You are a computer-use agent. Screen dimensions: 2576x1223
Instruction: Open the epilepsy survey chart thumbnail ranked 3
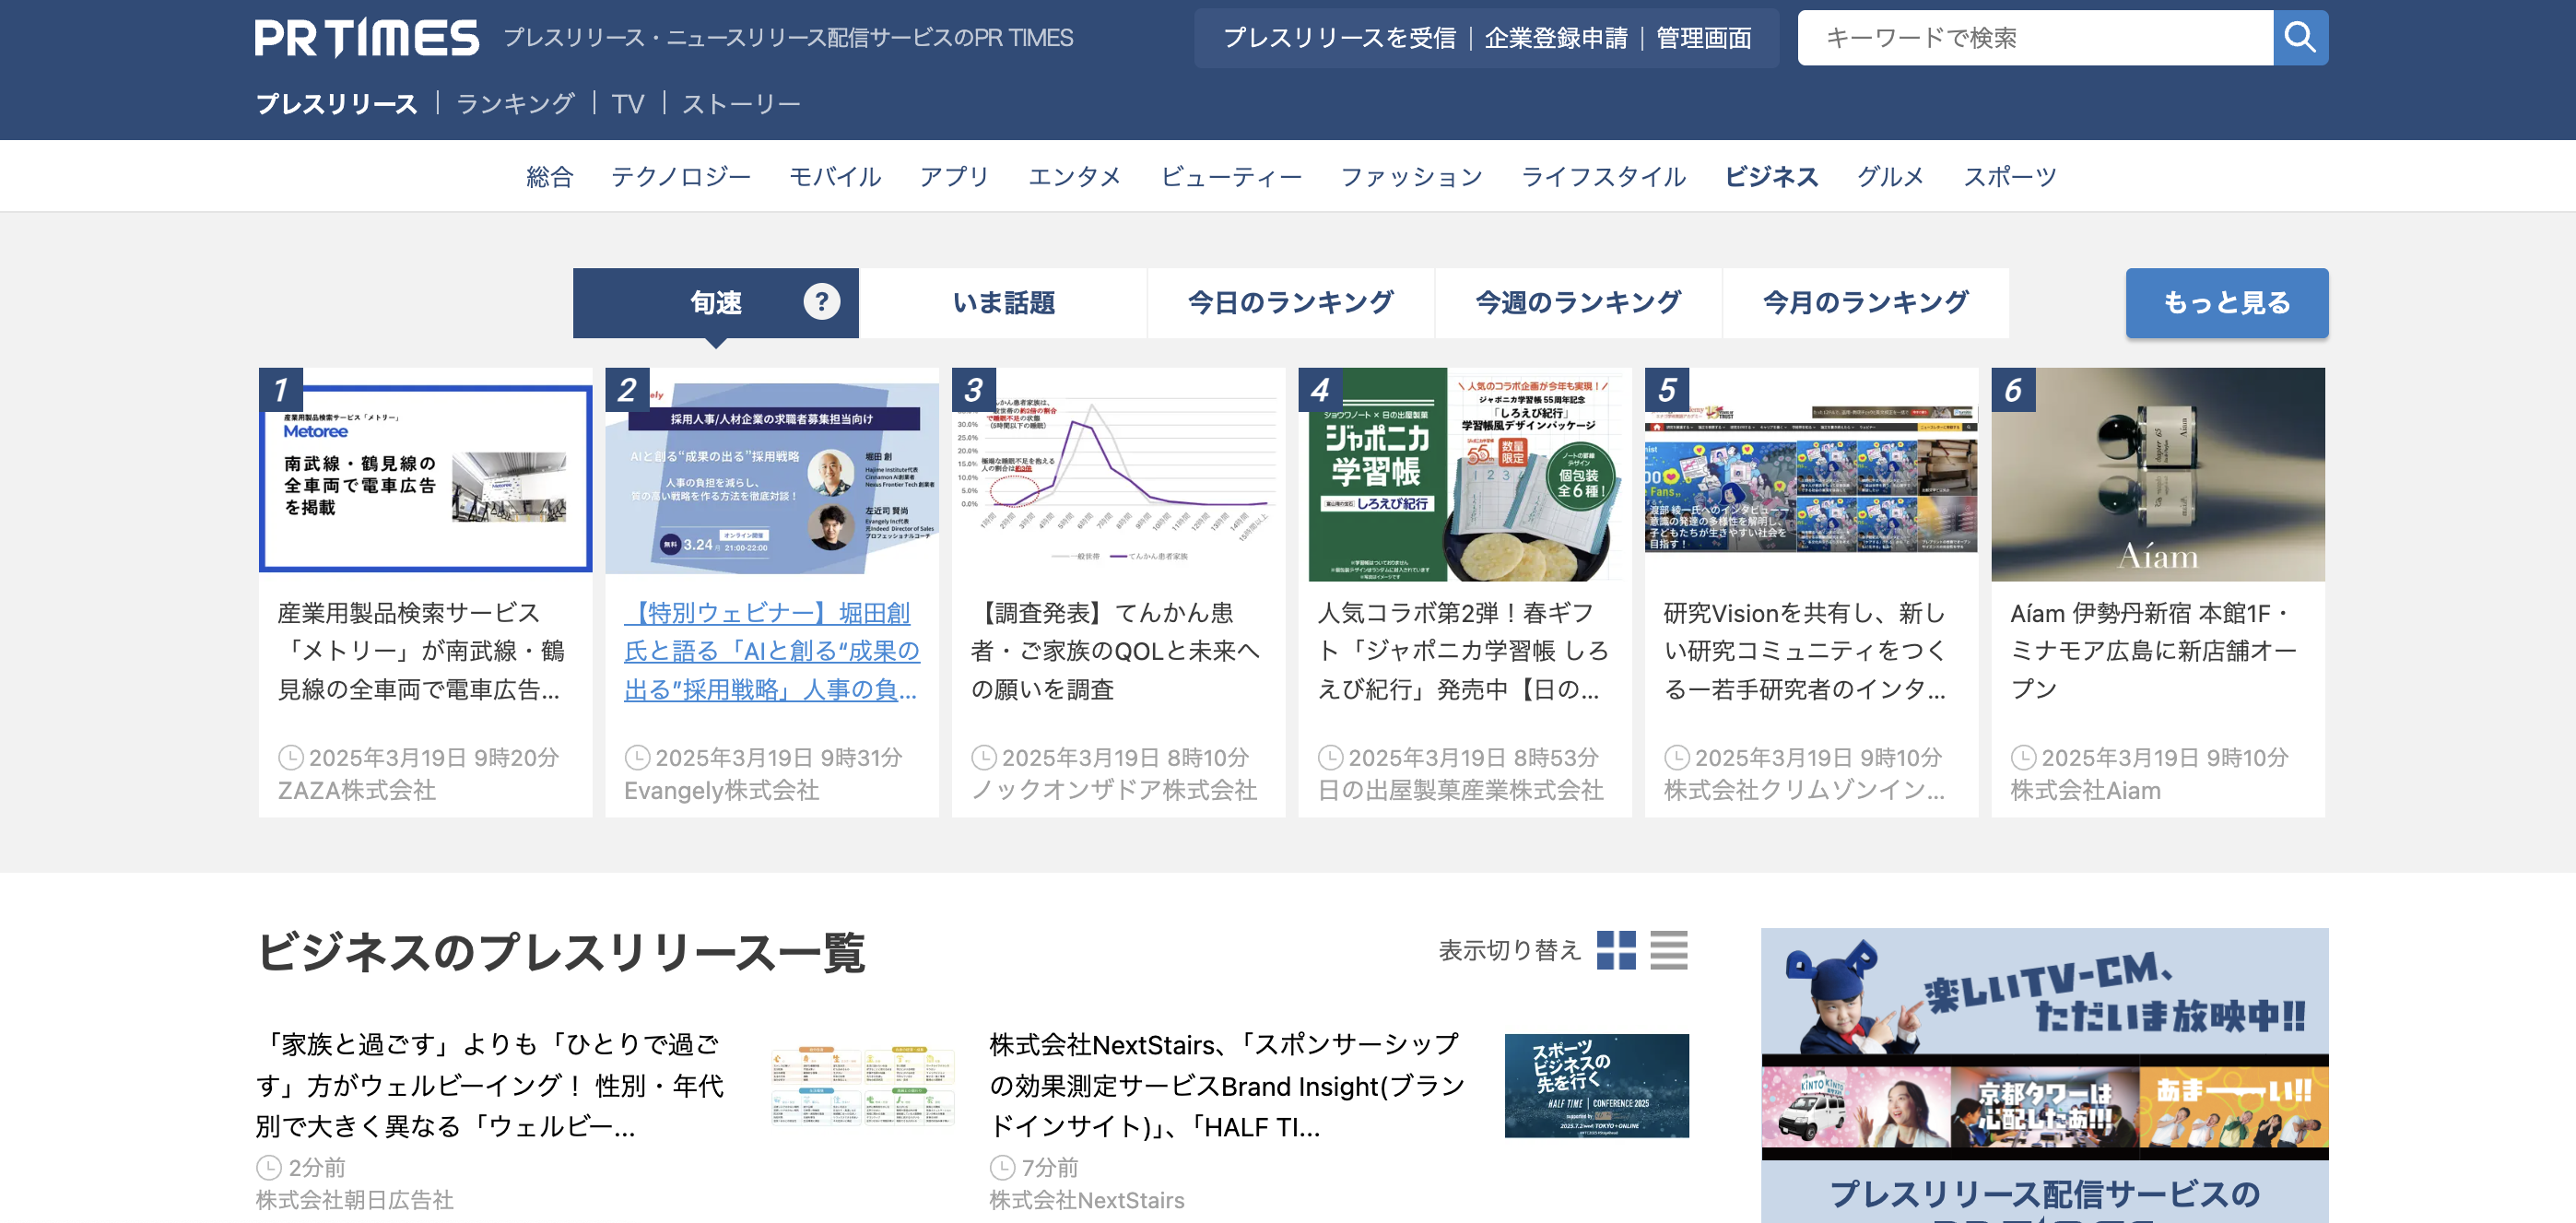coord(1118,475)
